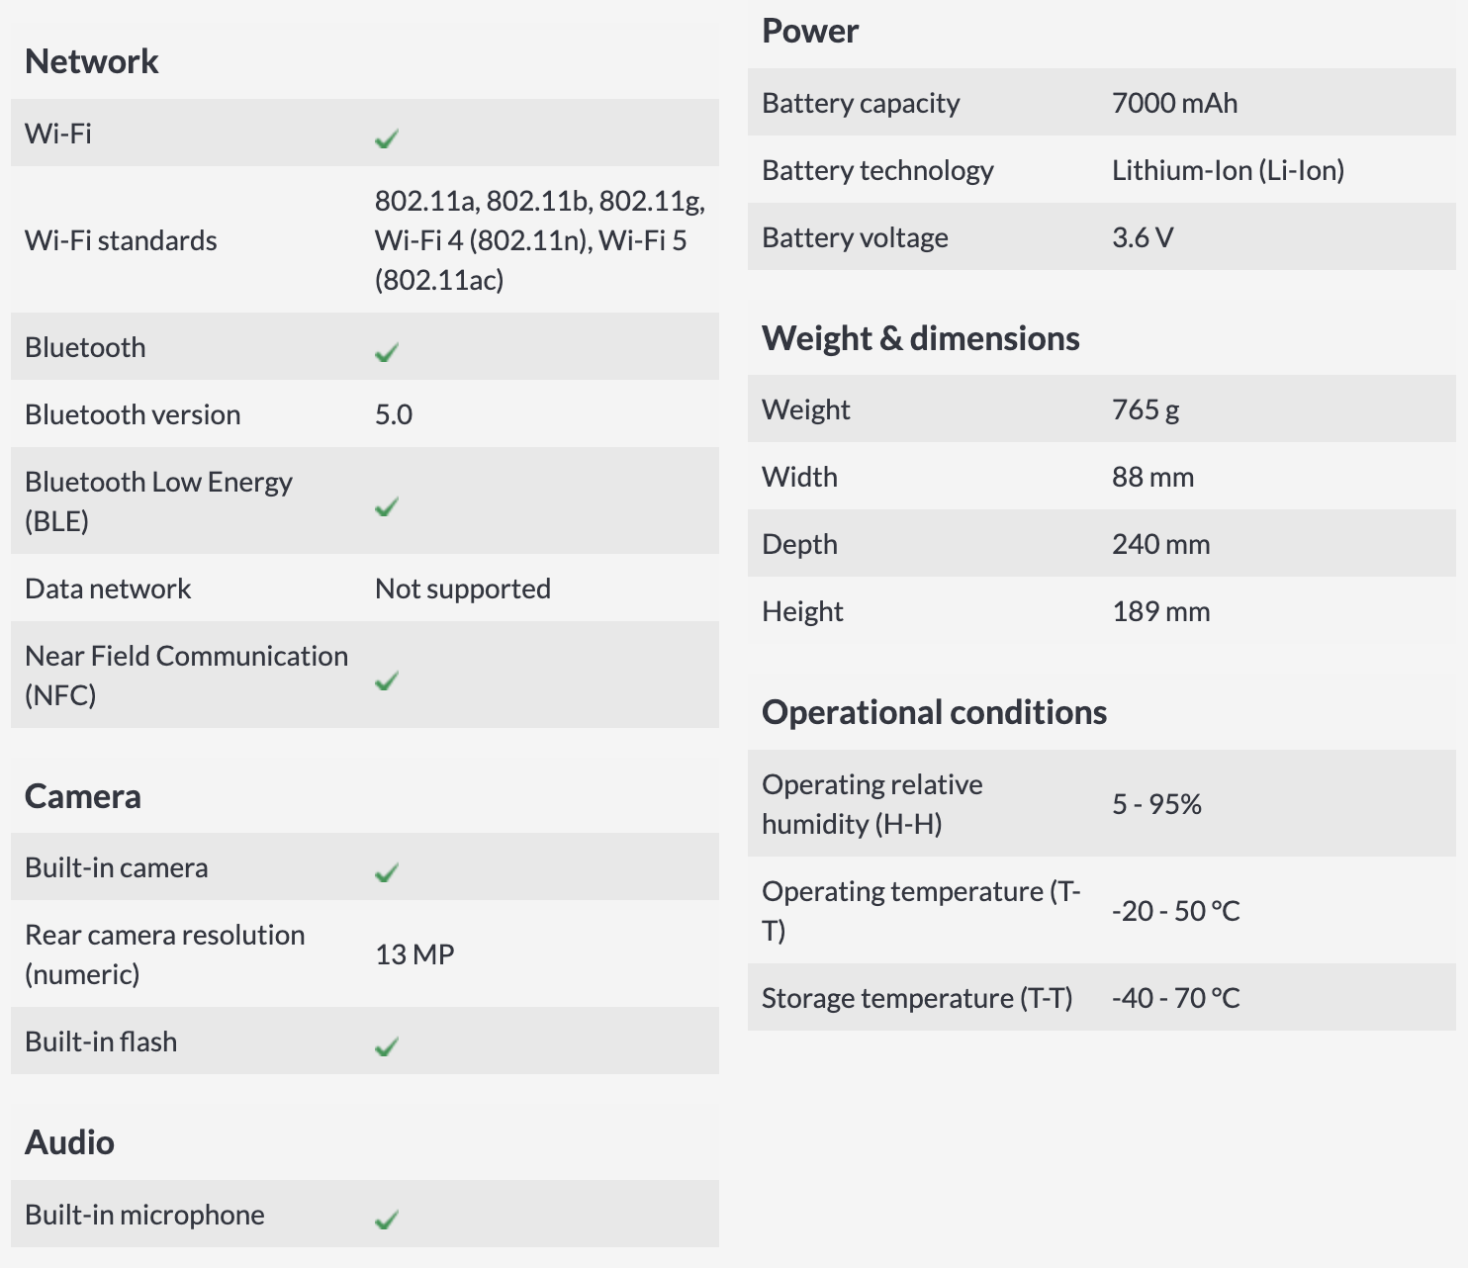Click the green checkmark beside Wi-Fi
1468x1268 pixels.
387,138
